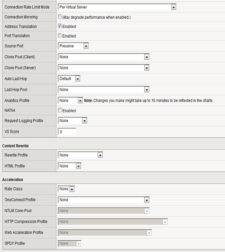Click the SPDY Profile dropdown
This screenshot has width=225, height=252.
[x=69, y=244]
